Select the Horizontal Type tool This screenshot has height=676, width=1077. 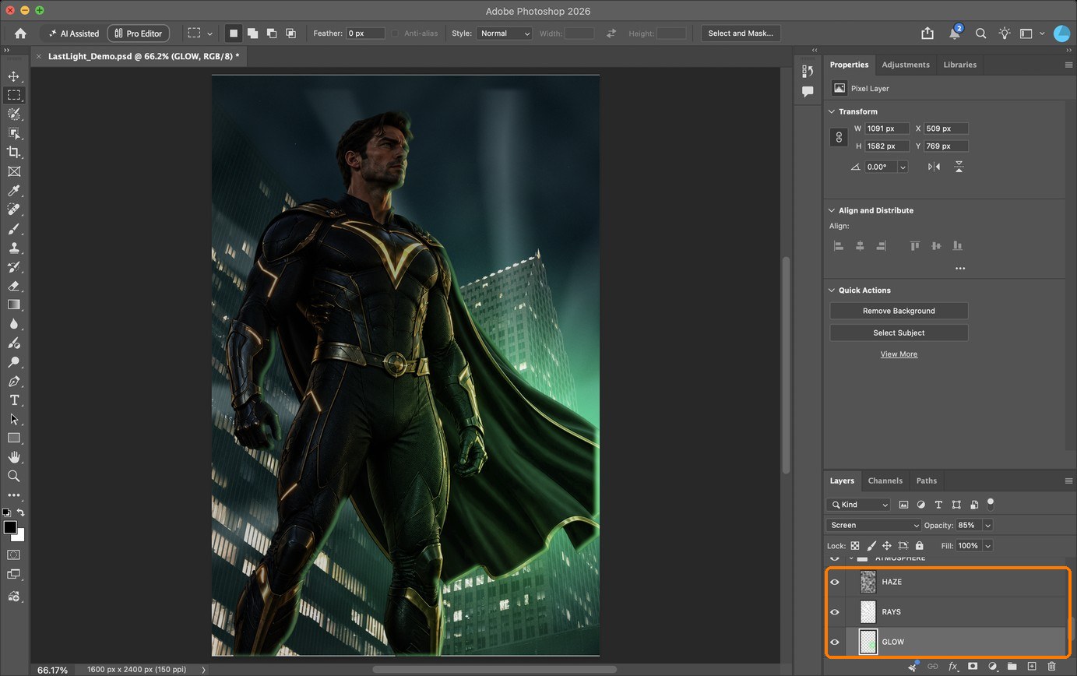(14, 400)
